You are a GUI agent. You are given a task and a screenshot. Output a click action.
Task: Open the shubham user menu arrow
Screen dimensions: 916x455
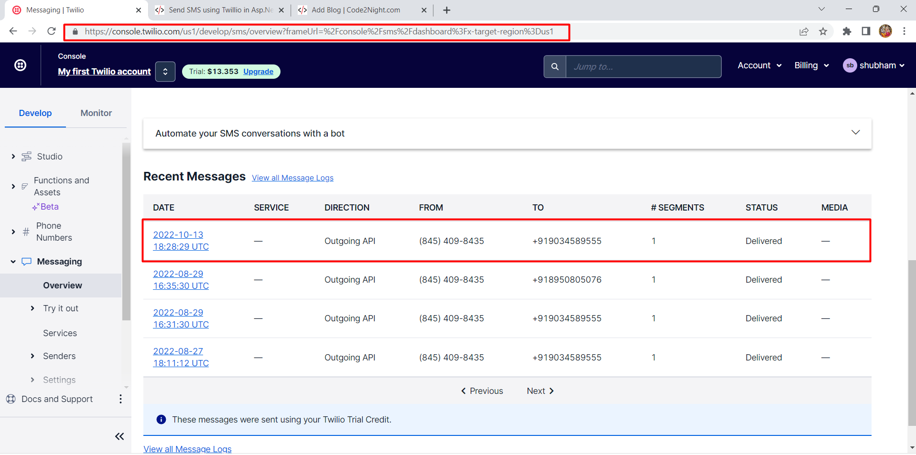(x=902, y=66)
